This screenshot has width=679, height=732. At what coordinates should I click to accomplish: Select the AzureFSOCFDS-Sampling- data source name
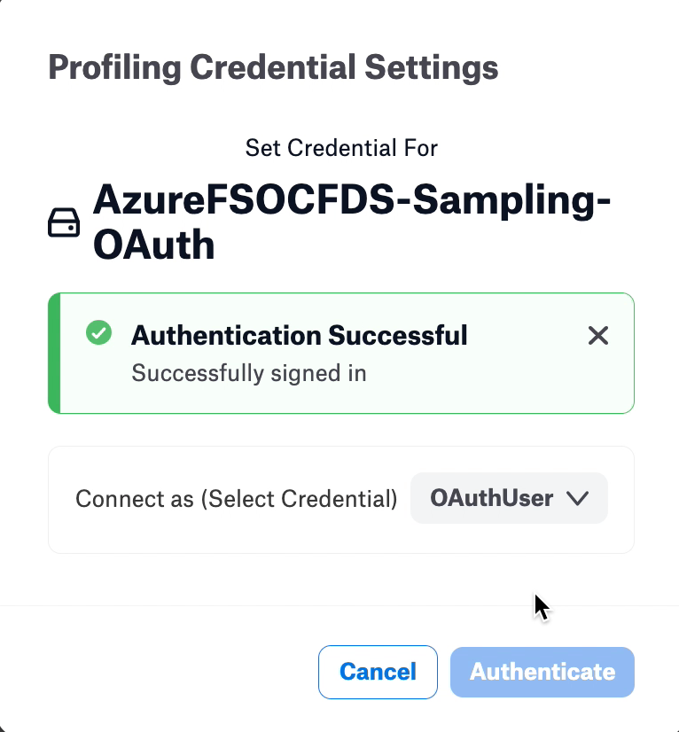coord(352,199)
